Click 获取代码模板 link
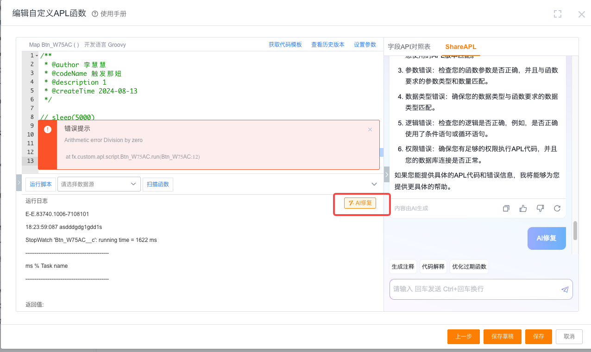 [x=285, y=45]
